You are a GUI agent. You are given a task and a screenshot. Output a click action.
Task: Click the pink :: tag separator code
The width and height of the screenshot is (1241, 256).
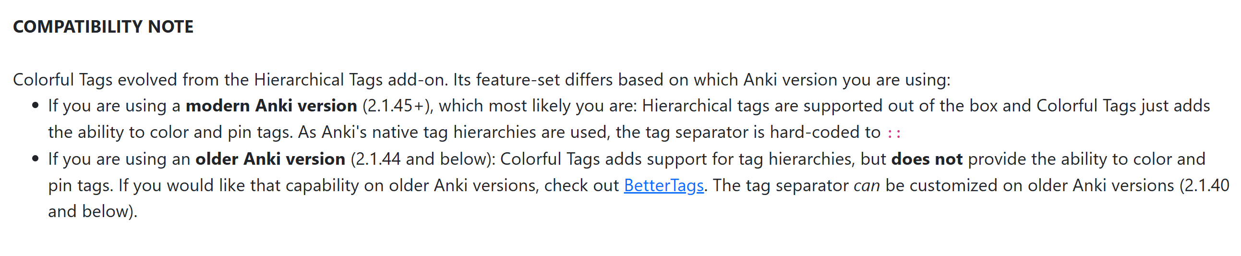(893, 133)
